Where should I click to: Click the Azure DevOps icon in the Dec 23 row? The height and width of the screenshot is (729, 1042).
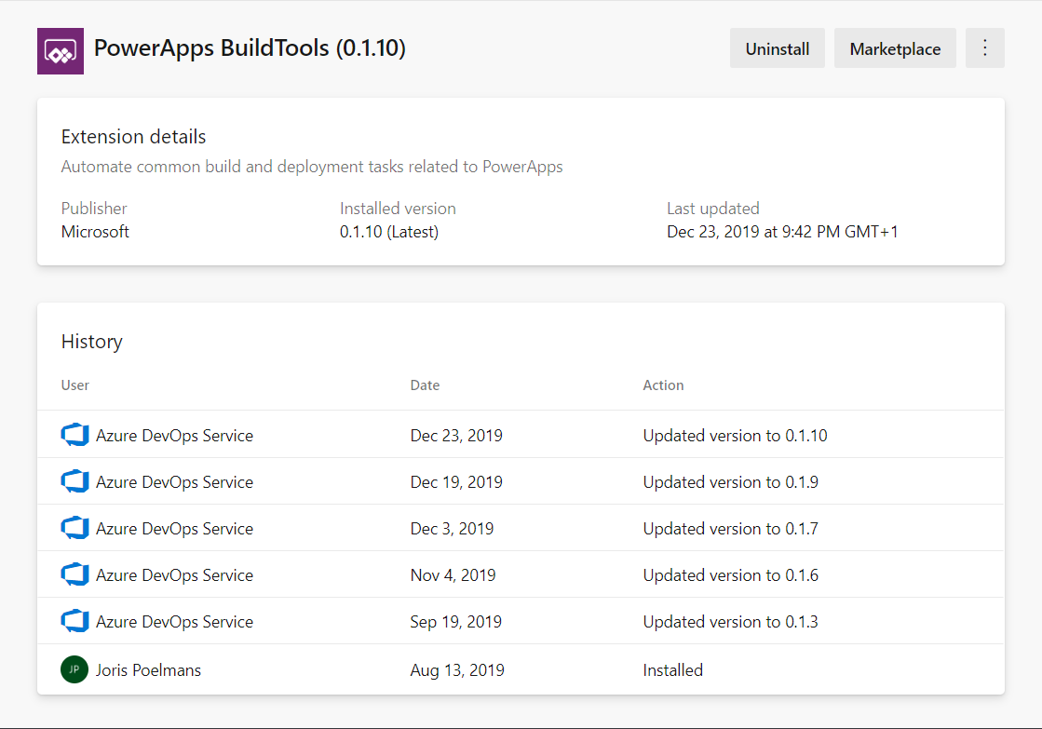[74, 435]
